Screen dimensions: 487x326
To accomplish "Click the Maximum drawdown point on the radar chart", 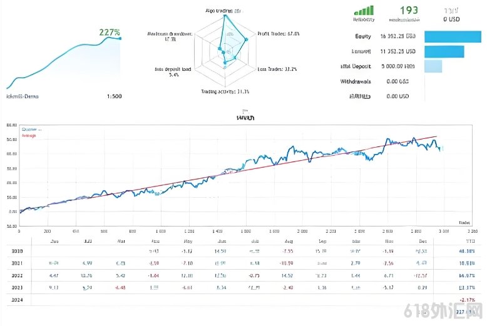I will [x=220, y=49].
